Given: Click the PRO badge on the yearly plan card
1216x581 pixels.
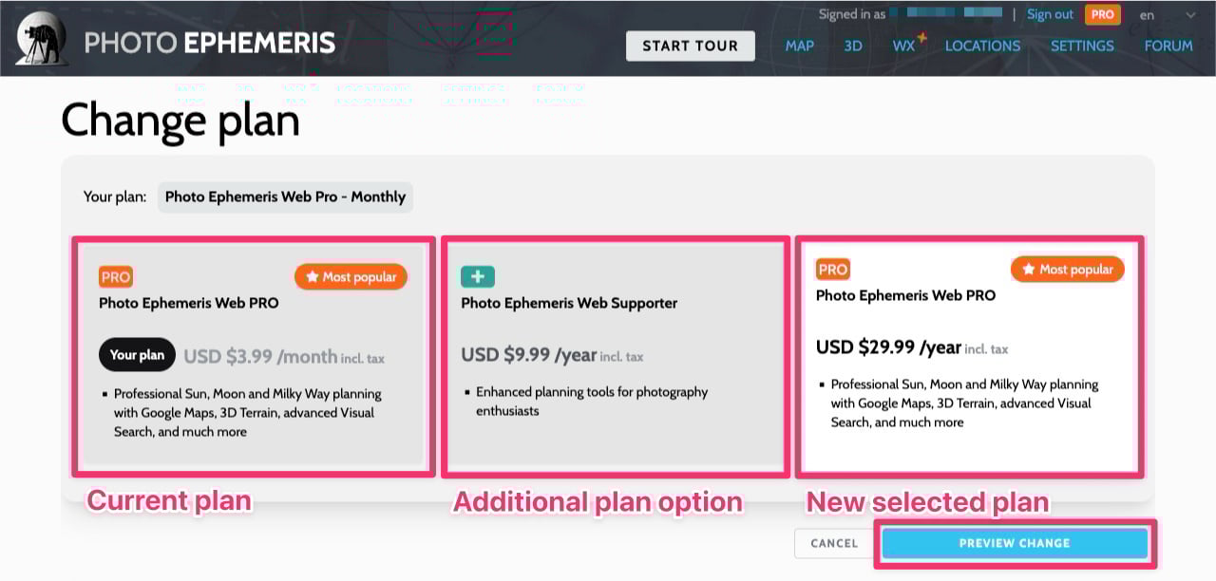Looking at the screenshot, I should click(x=833, y=270).
